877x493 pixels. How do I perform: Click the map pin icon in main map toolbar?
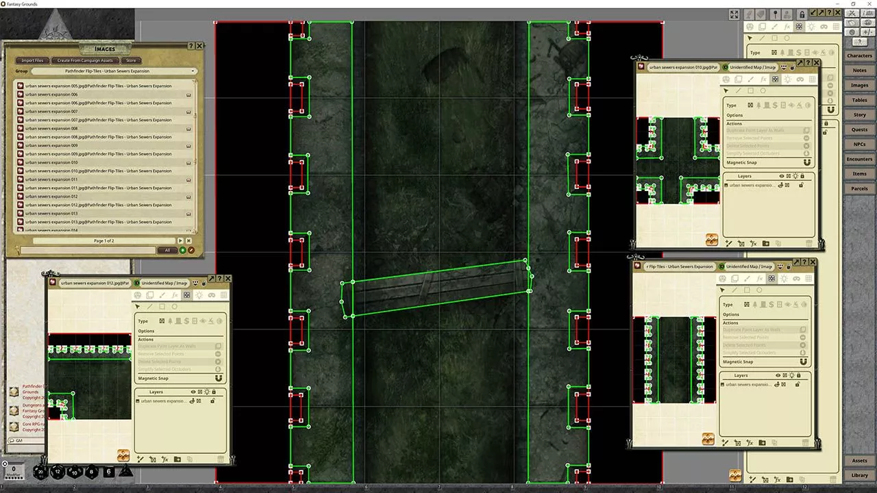pos(775,14)
